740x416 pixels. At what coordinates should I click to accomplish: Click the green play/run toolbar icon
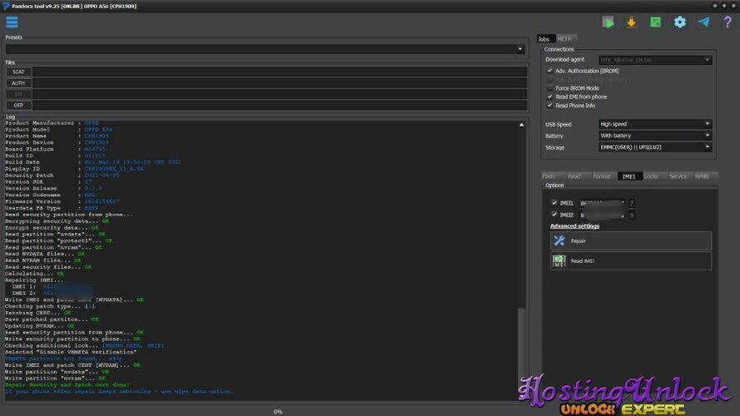click(608, 22)
